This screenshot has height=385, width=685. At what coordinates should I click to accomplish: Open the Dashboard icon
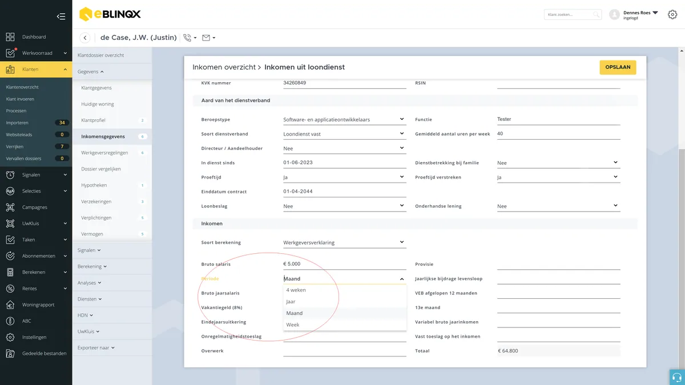(10, 37)
